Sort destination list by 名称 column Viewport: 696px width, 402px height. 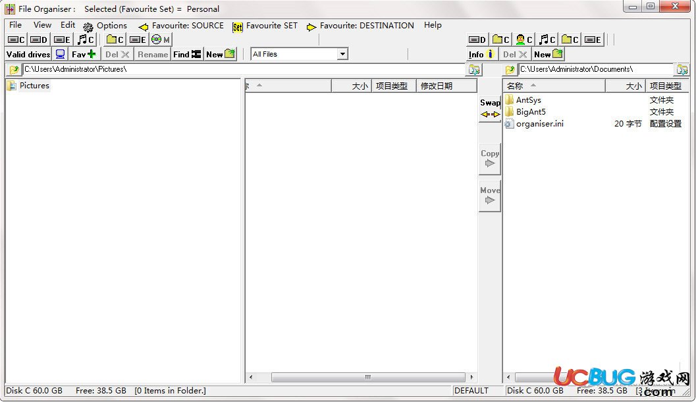[554, 86]
